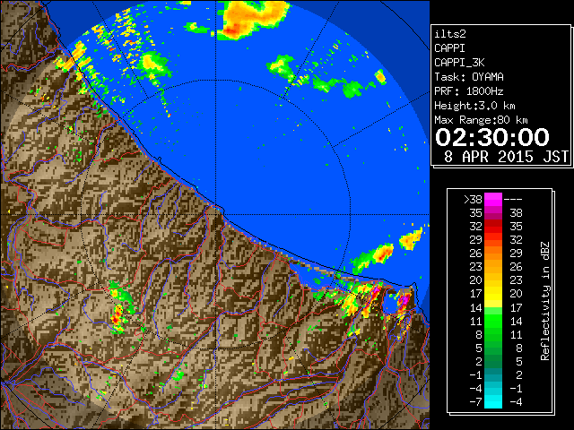Click the 'ilts2' label in info box
574x430 pixels.
pyautogui.click(x=450, y=34)
